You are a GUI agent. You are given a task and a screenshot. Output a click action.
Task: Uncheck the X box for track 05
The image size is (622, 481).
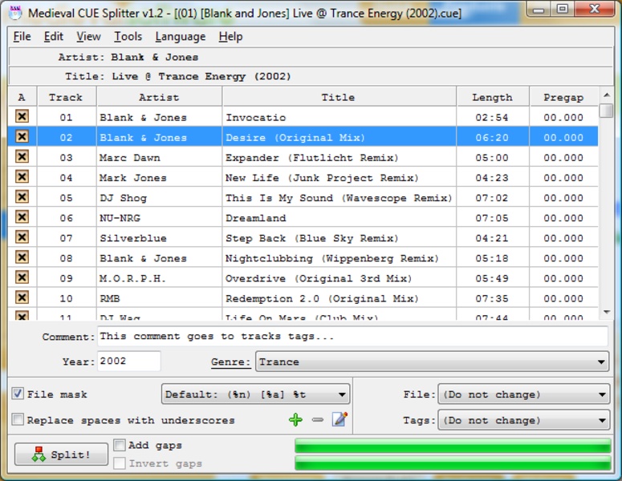click(22, 197)
